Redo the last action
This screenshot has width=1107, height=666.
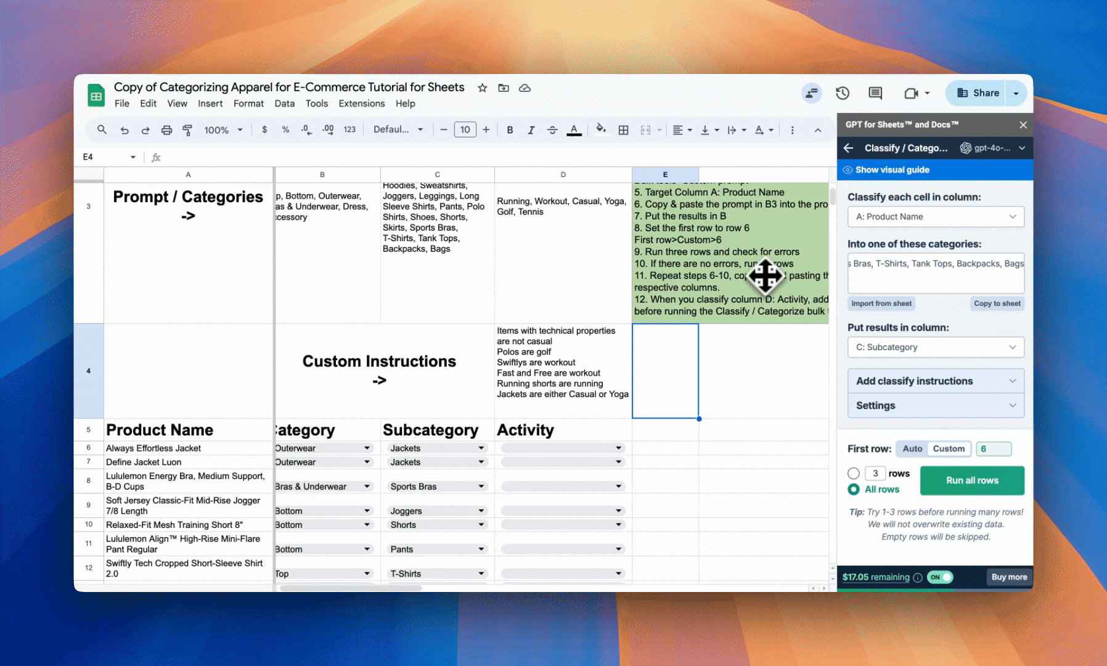pyautogui.click(x=145, y=130)
